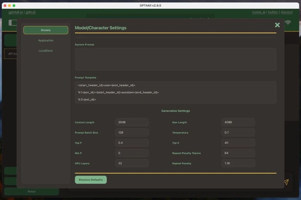Open the gpt4all.io link

click(15, 12)
